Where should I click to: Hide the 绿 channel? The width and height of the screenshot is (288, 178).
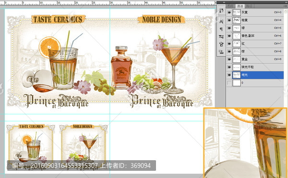click(x=229, y=28)
